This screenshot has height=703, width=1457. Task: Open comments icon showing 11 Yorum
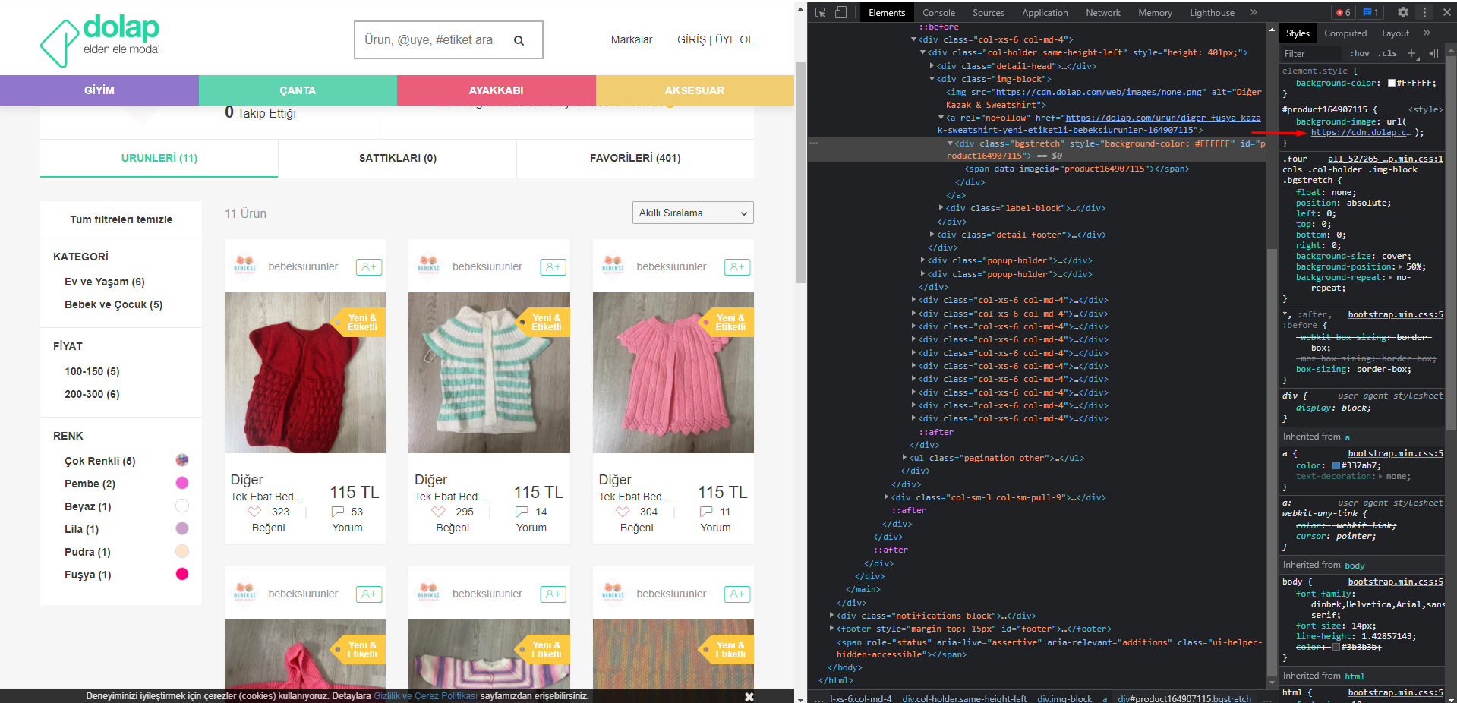click(706, 512)
